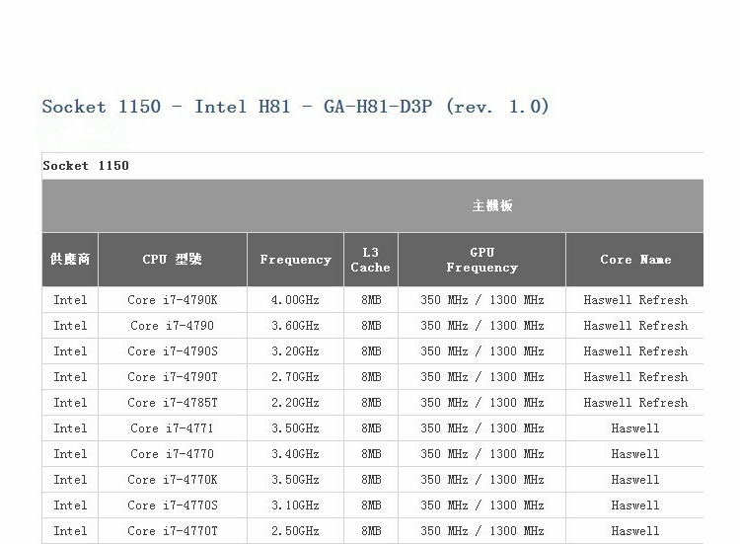Click 8MB cache in the Core i7-4770T row

click(371, 531)
